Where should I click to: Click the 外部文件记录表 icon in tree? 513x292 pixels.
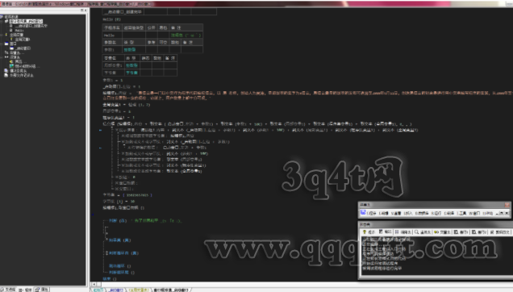(6, 75)
